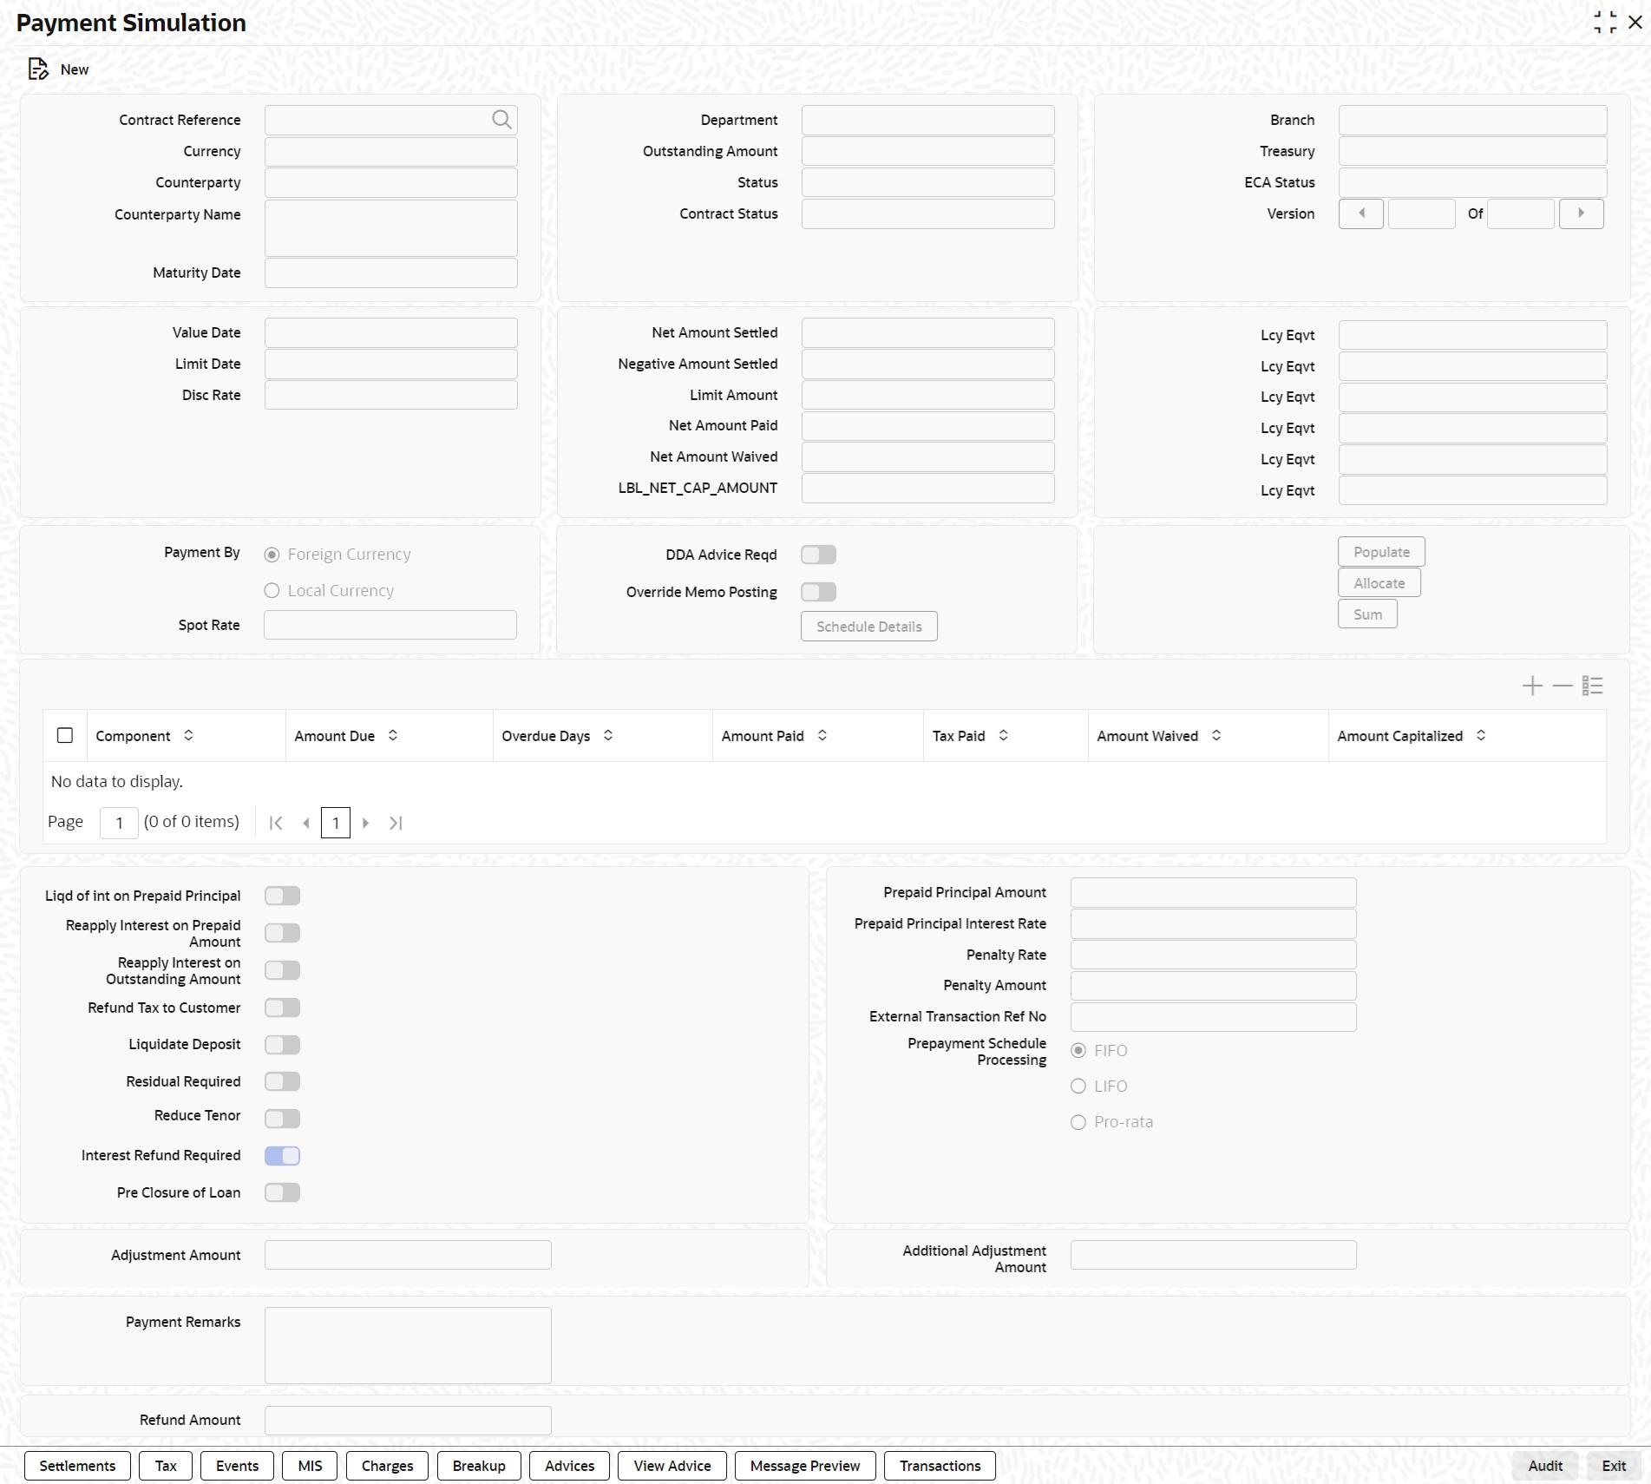Open the Charges sub-screen

(387, 1466)
